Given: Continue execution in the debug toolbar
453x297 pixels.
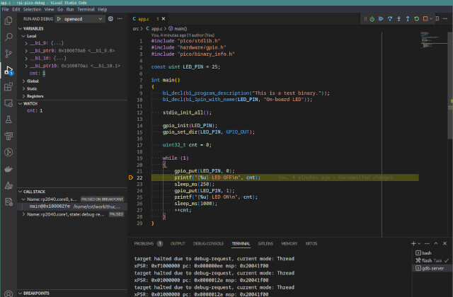Looking at the screenshot, I should [381, 19].
